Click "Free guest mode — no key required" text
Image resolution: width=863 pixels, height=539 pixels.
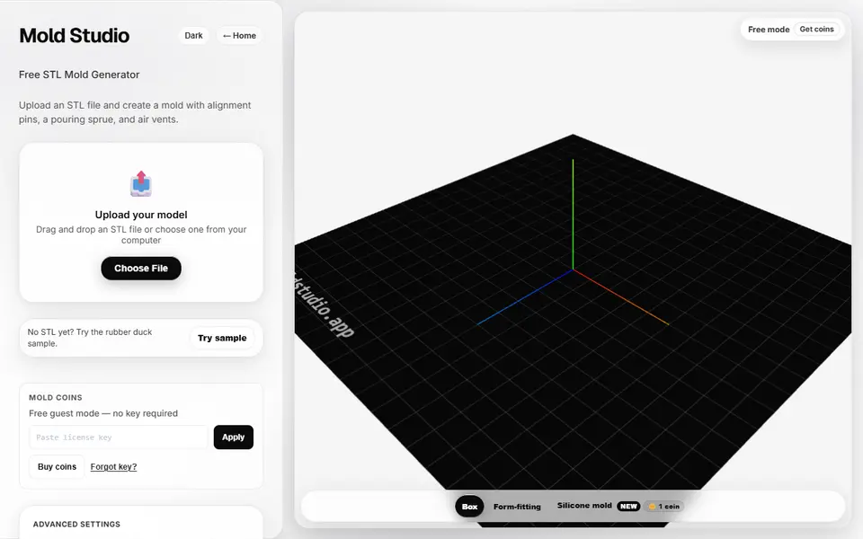[x=103, y=413]
